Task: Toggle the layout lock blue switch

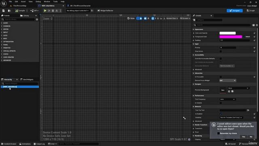Action: [x=139, y=18]
